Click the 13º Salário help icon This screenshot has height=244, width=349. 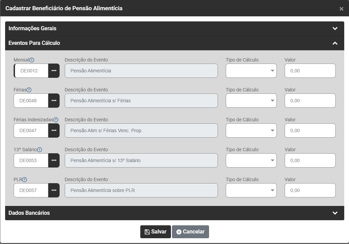click(39, 150)
